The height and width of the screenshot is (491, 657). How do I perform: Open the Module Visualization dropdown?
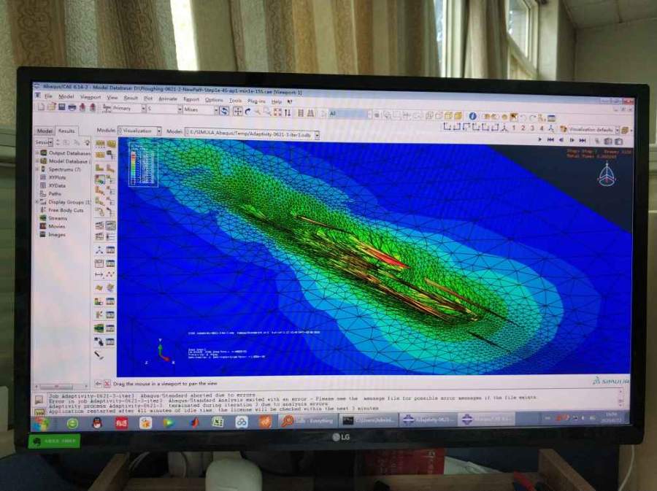click(159, 131)
